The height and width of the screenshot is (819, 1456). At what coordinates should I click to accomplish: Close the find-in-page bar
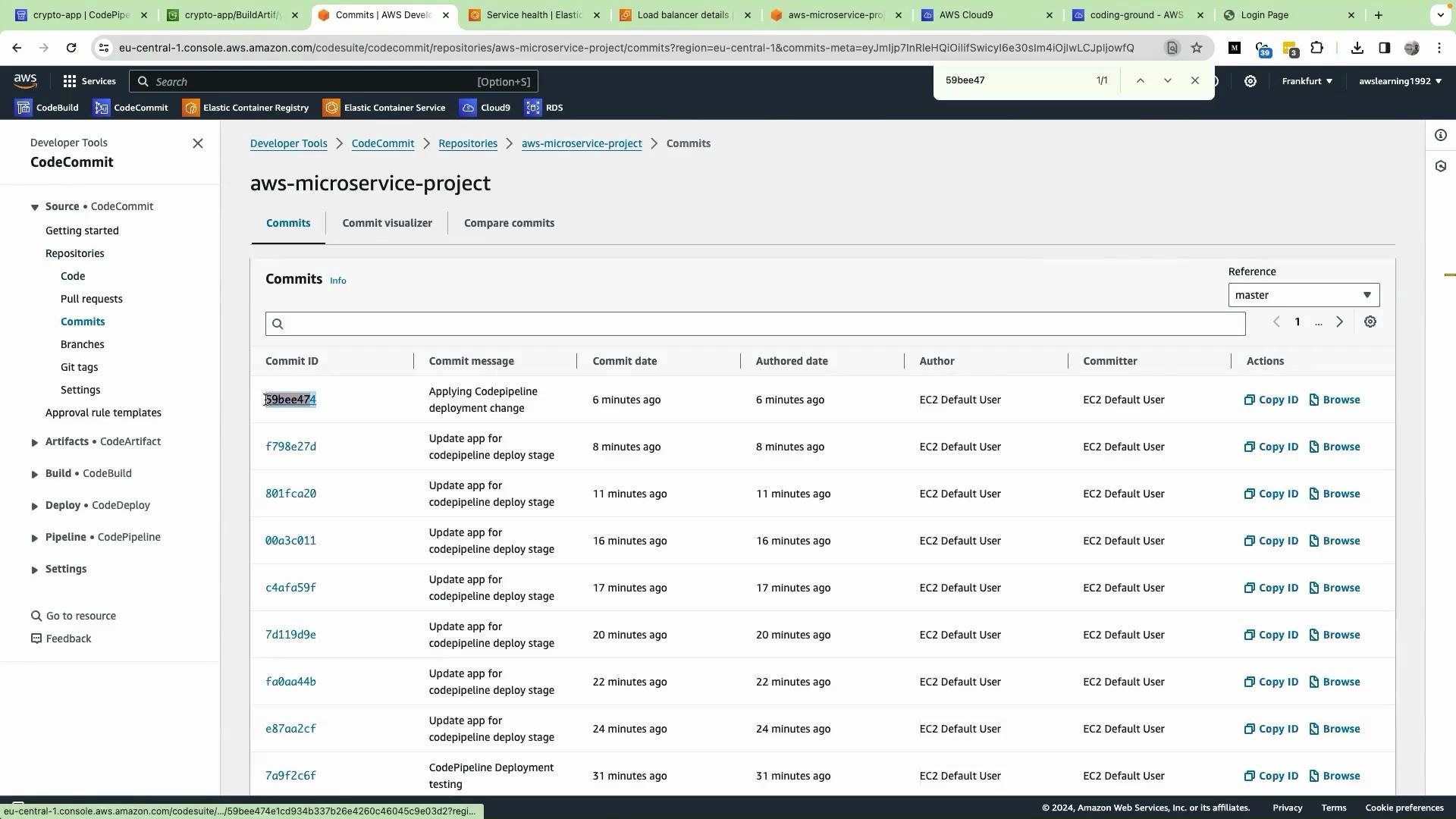point(1195,80)
